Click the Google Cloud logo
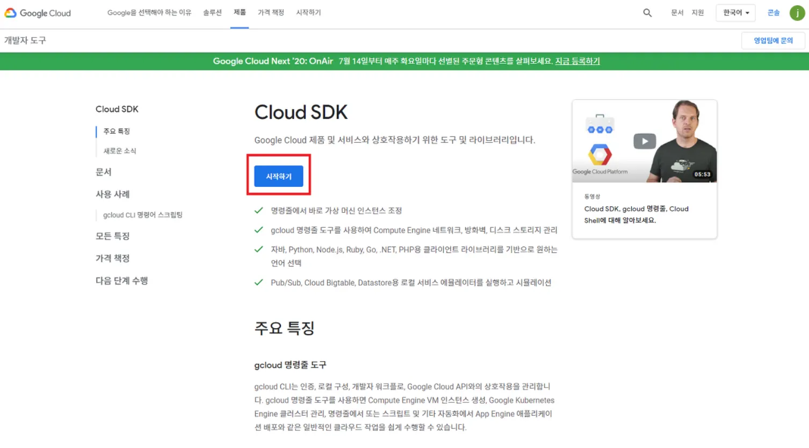Image resolution: width=809 pixels, height=448 pixels. 38,13
